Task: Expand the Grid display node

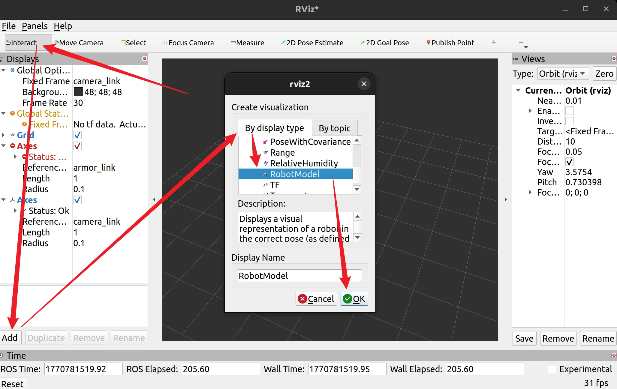Action: (x=4, y=135)
